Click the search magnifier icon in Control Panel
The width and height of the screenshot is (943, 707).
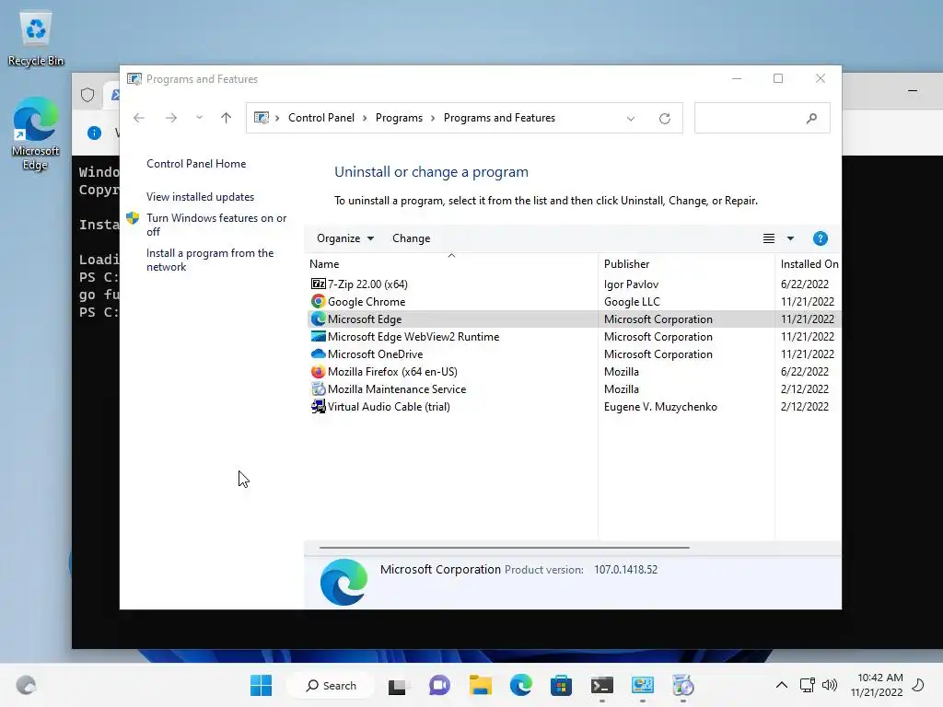pyautogui.click(x=811, y=118)
